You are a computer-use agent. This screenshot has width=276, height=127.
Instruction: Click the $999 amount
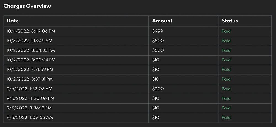158,31
